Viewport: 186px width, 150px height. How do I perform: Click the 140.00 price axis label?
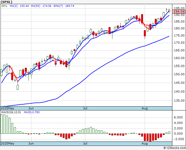(179, 91)
